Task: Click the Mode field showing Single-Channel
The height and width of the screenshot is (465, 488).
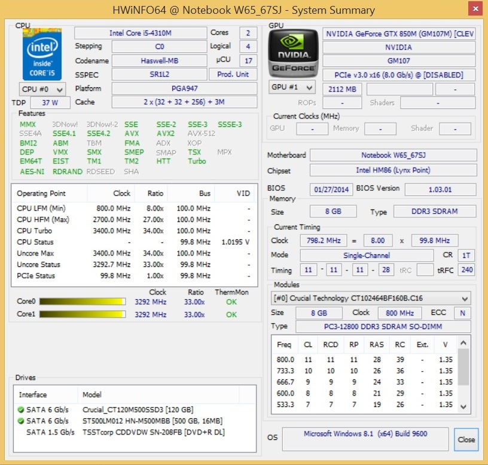Action: [367, 256]
